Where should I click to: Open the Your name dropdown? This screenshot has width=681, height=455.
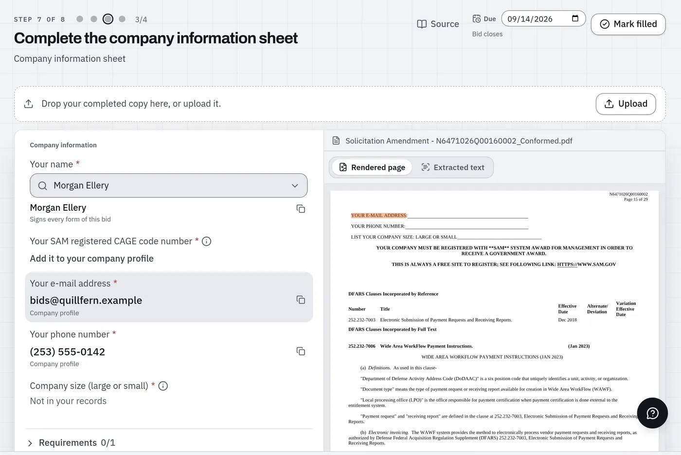coord(168,185)
